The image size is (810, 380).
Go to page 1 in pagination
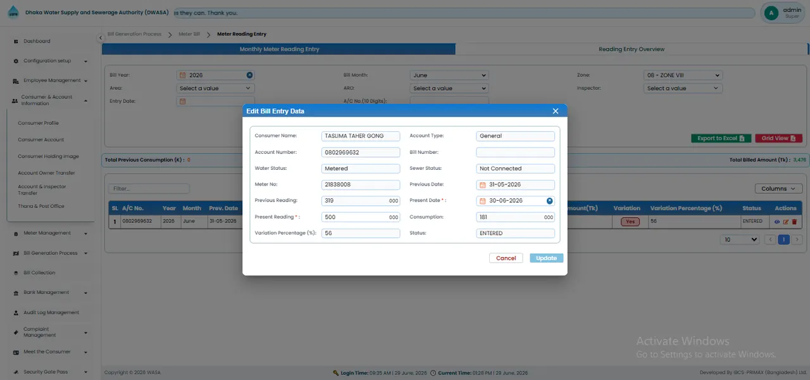(783, 240)
